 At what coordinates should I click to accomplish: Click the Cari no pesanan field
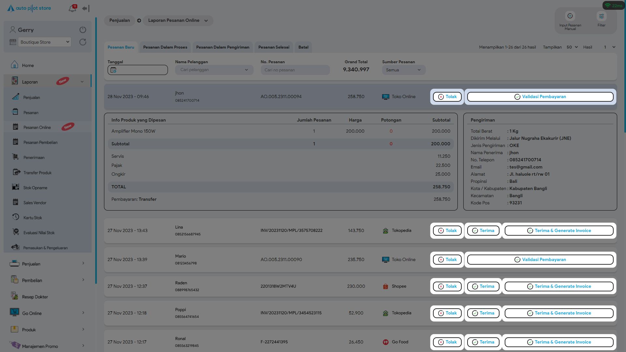295,70
